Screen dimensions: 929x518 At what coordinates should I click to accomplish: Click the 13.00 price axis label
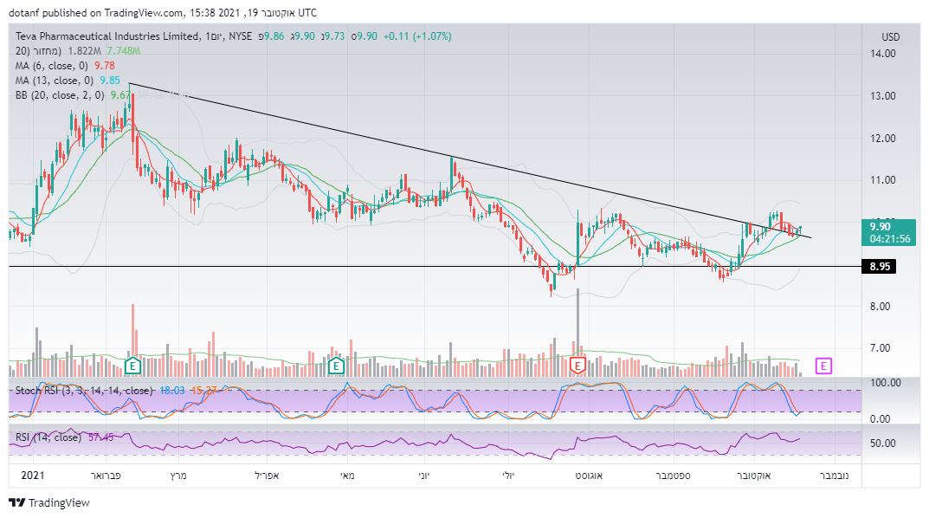click(883, 96)
